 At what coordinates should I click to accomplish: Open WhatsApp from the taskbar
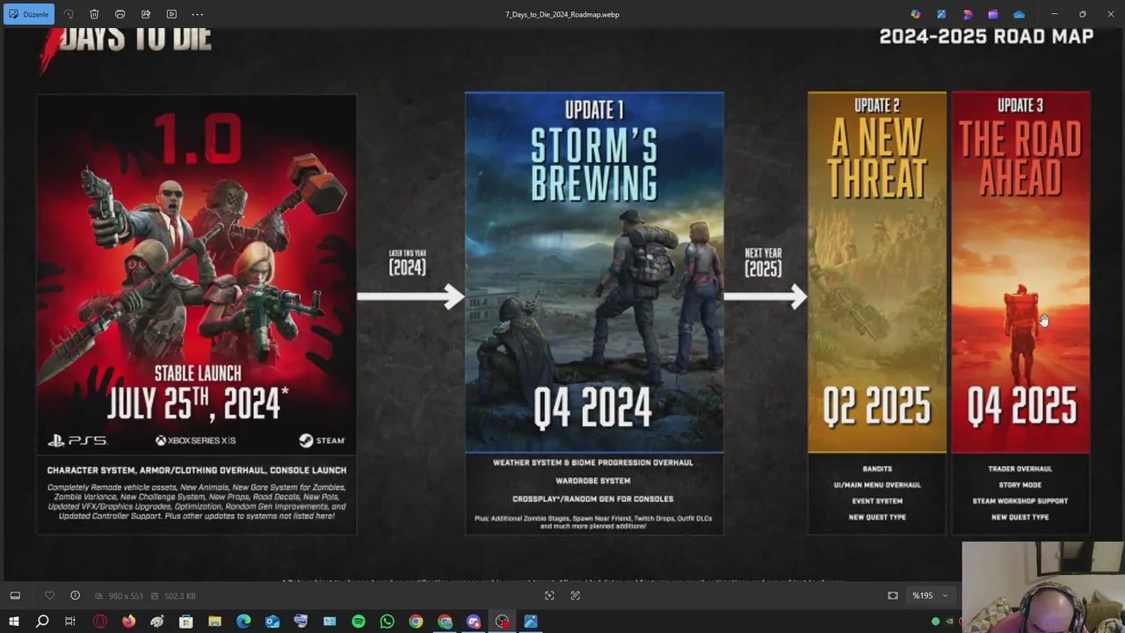click(387, 622)
